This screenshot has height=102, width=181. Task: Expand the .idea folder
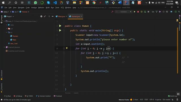7,25
